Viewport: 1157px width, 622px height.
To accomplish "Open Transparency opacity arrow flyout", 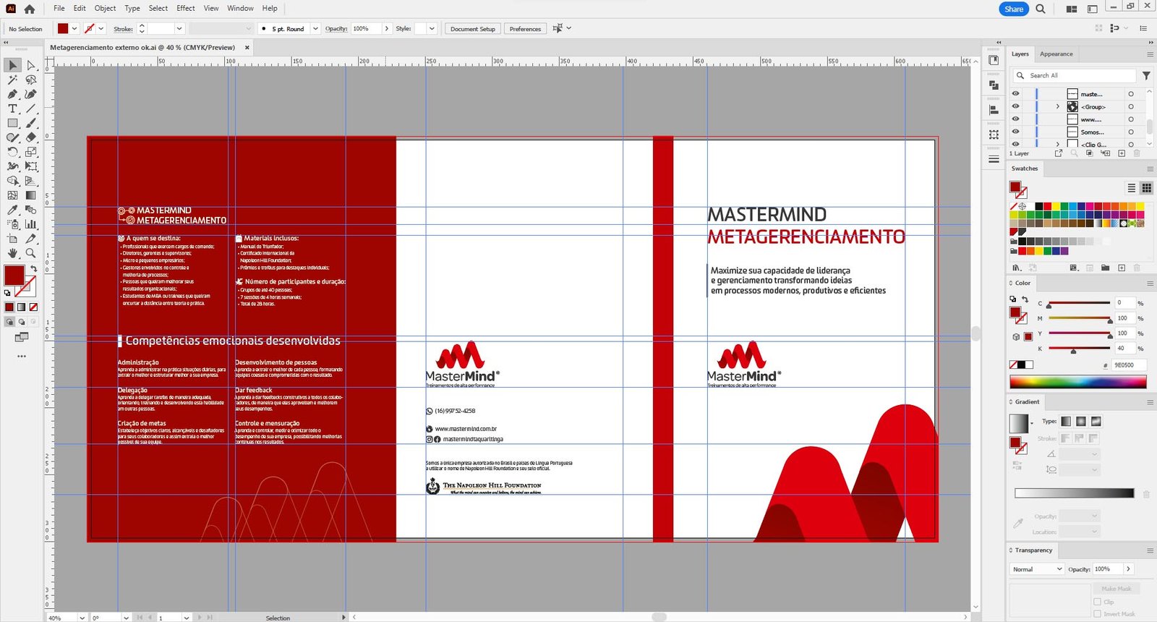I will tap(1128, 569).
